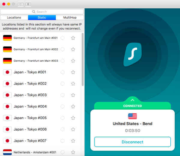Click Japan flag for Tokyo #001
Screen dimensions: 180x156
(x=7, y=72)
